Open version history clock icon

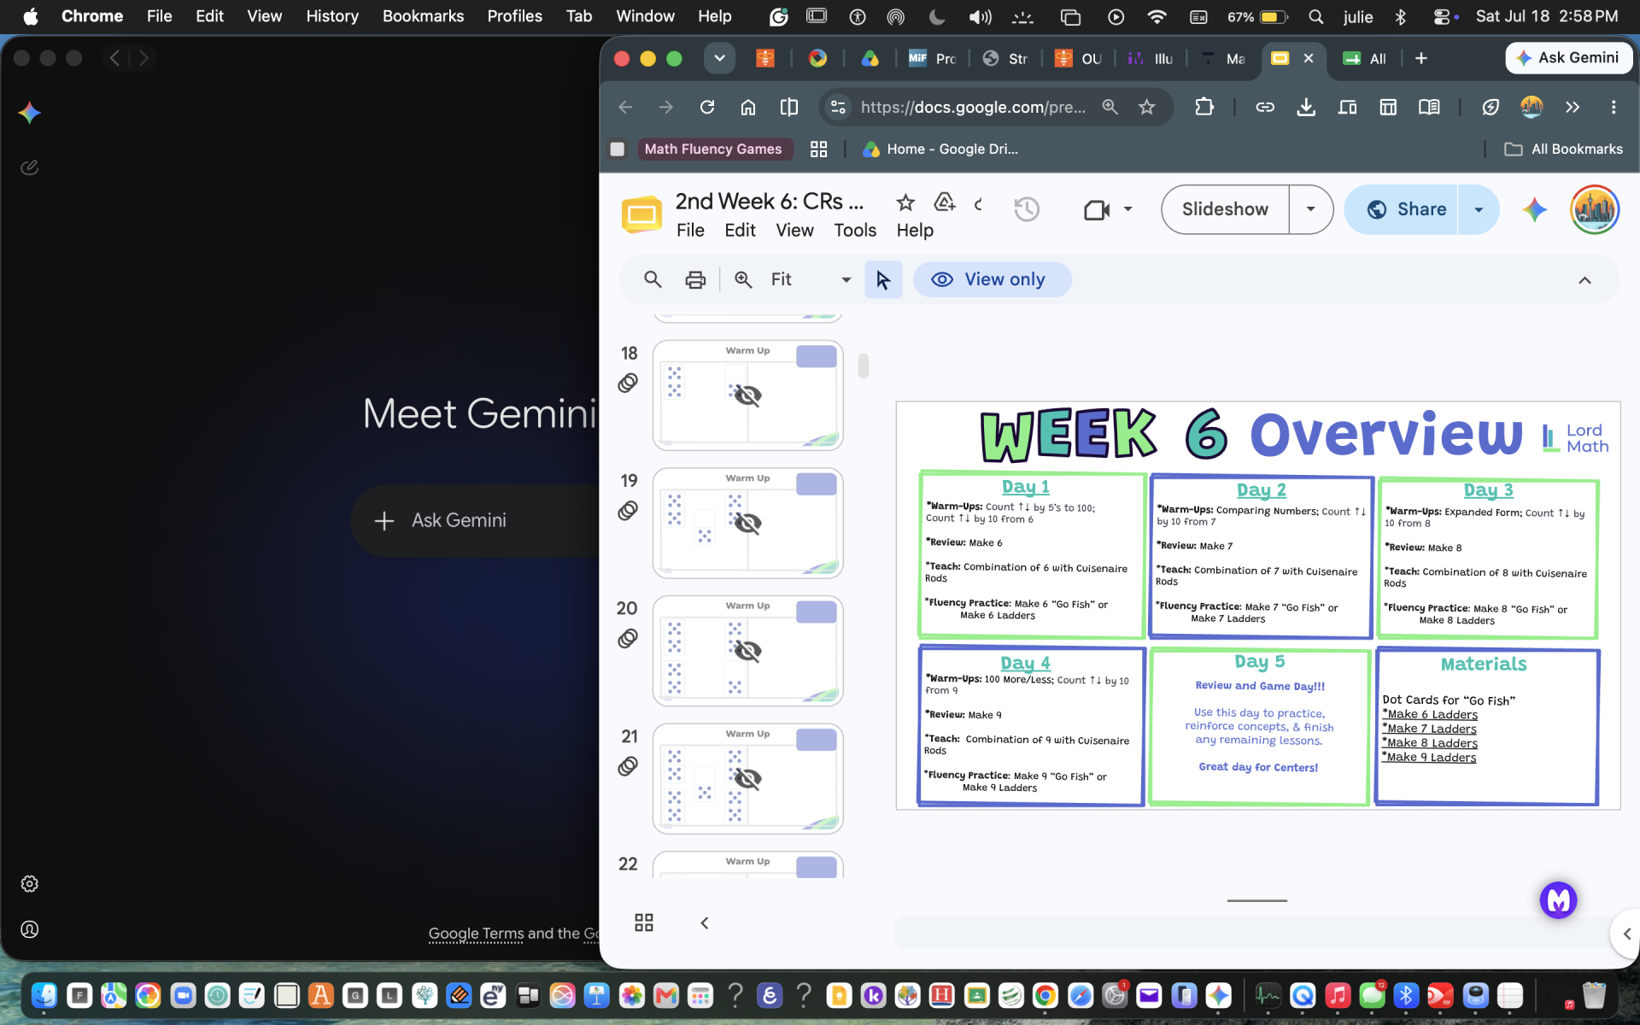[x=1026, y=209]
